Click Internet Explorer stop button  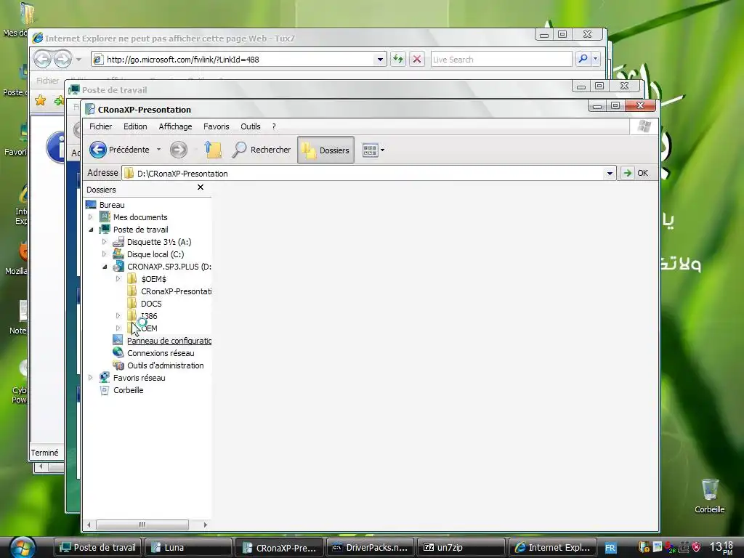coord(416,60)
